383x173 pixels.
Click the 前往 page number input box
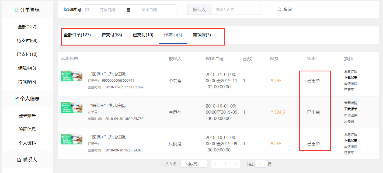[x=260, y=164]
